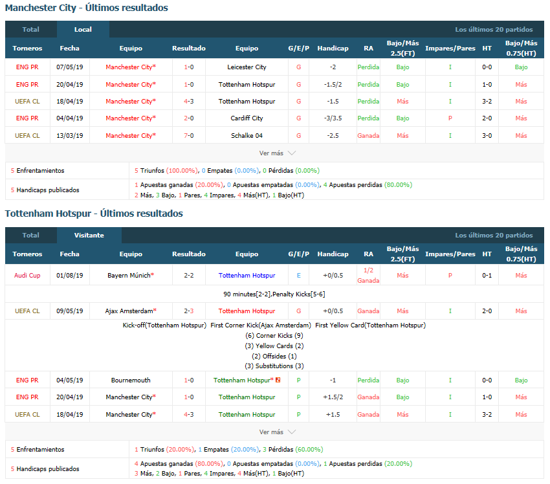The height and width of the screenshot is (484, 550).
Task: Click Manchester City '4 Apuestas perdidas (80.00%)' summary
Action: pyautogui.click(x=368, y=185)
